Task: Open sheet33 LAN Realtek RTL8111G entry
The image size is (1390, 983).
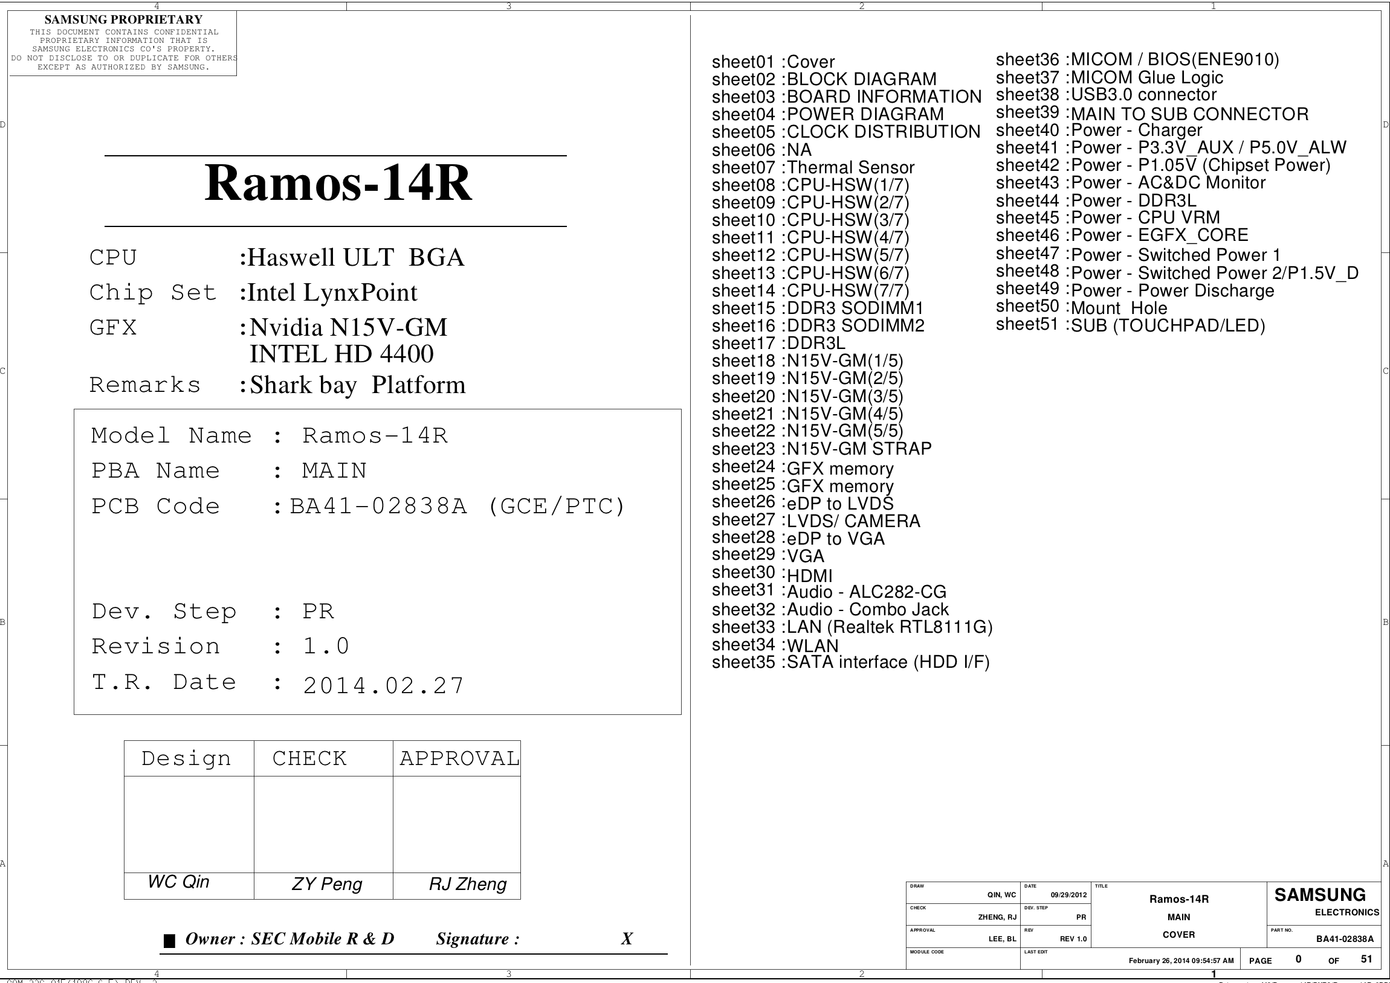Action: [852, 627]
